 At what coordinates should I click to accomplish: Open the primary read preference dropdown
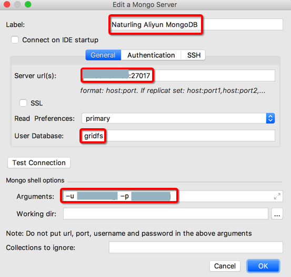178,118
